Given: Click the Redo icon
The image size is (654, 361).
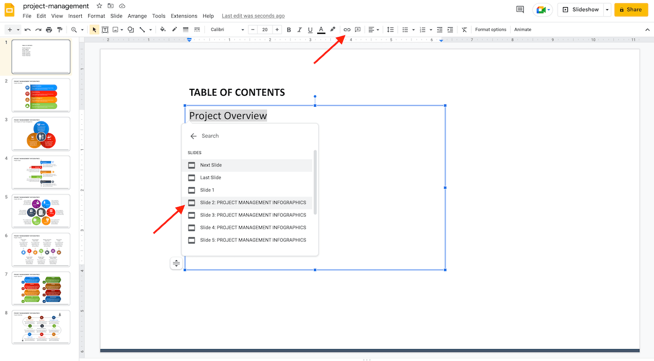Looking at the screenshot, I should tap(38, 29).
